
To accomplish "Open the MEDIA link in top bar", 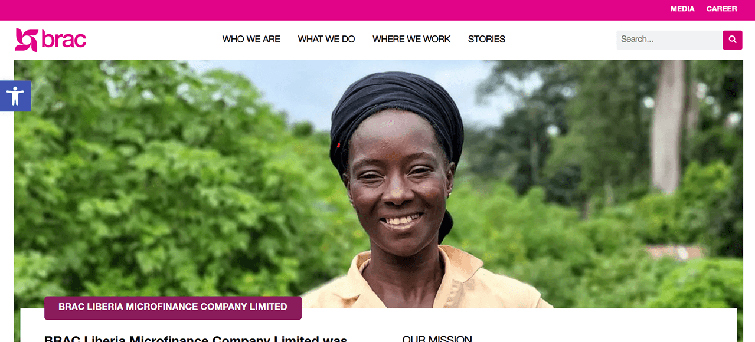I will 682,9.
